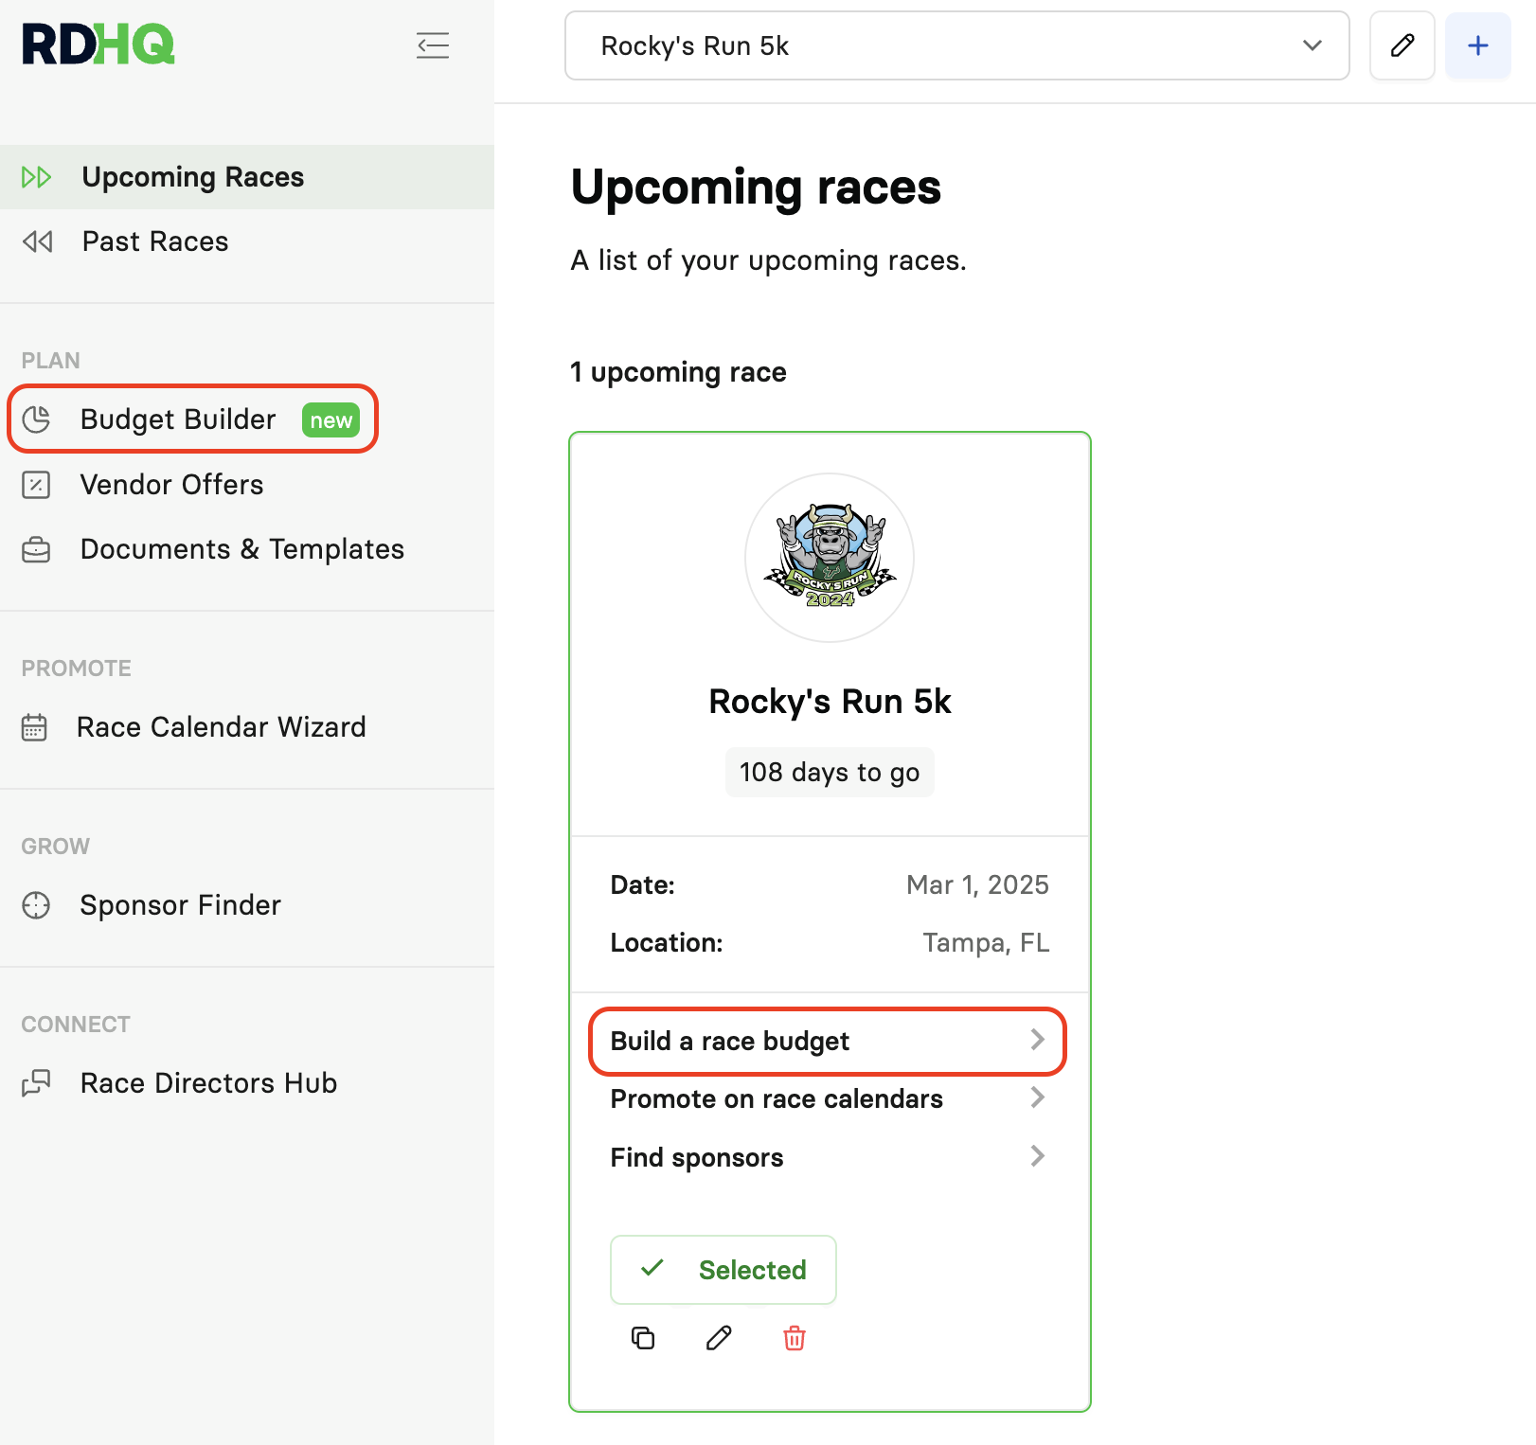Open Budget Builder in sidebar

click(178, 419)
